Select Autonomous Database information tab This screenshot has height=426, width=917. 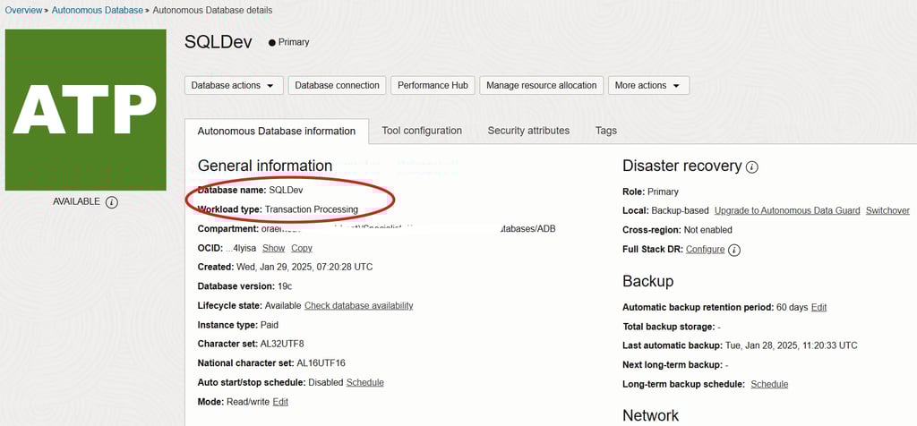coord(277,131)
